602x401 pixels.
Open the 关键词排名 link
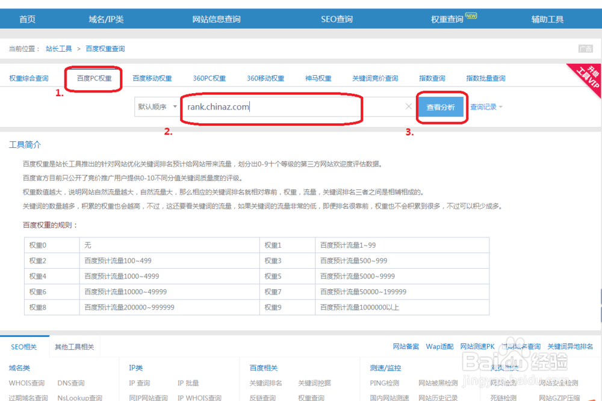coord(265,383)
